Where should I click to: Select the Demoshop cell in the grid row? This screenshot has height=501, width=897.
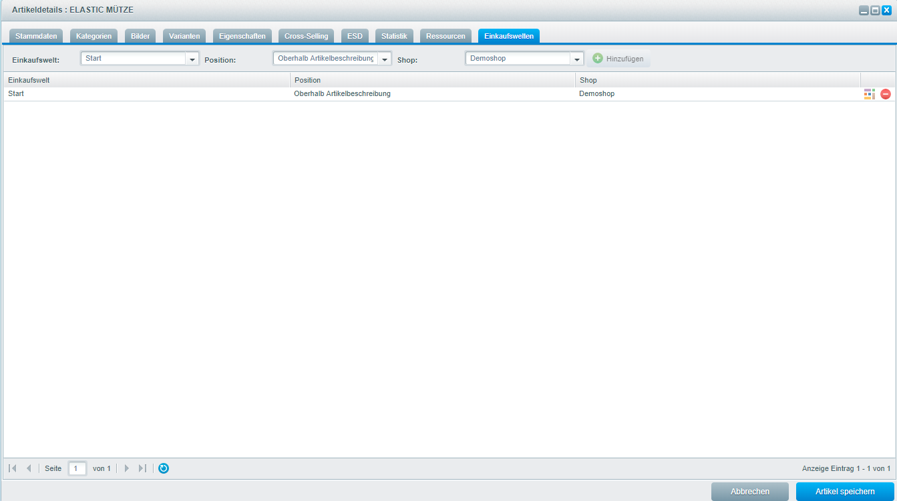(x=718, y=94)
